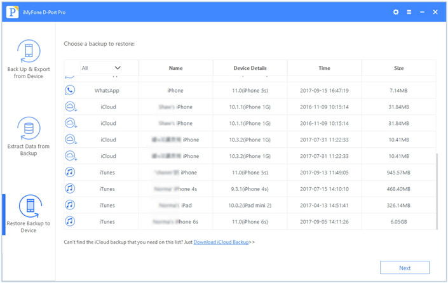The width and height of the screenshot is (448, 283).
Task: Select Back Up & Export from Device
Action: pos(29,60)
